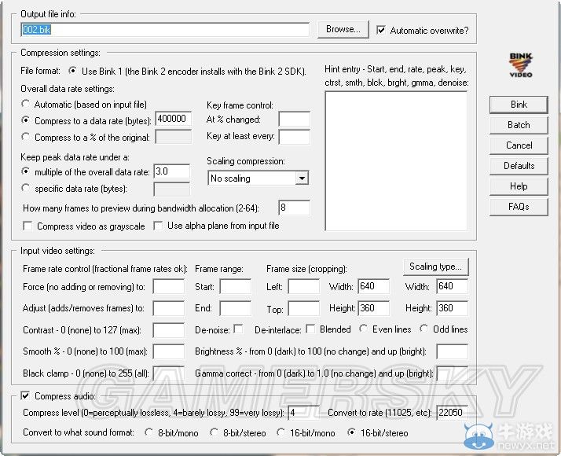The image size is (561, 456).
Task: Choose 16-bit/mono sound format
Action: [282, 432]
